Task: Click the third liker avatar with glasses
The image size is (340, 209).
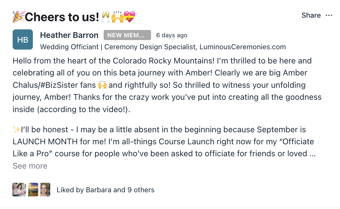Action: click(x=45, y=190)
